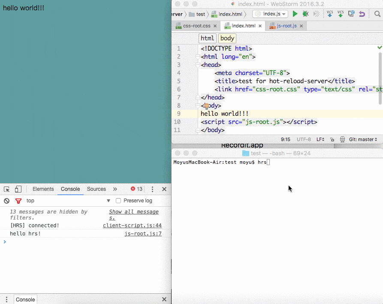Open DevTools three-dot customize menu
This screenshot has height=304, width=383.
click(x=152, y=189)
